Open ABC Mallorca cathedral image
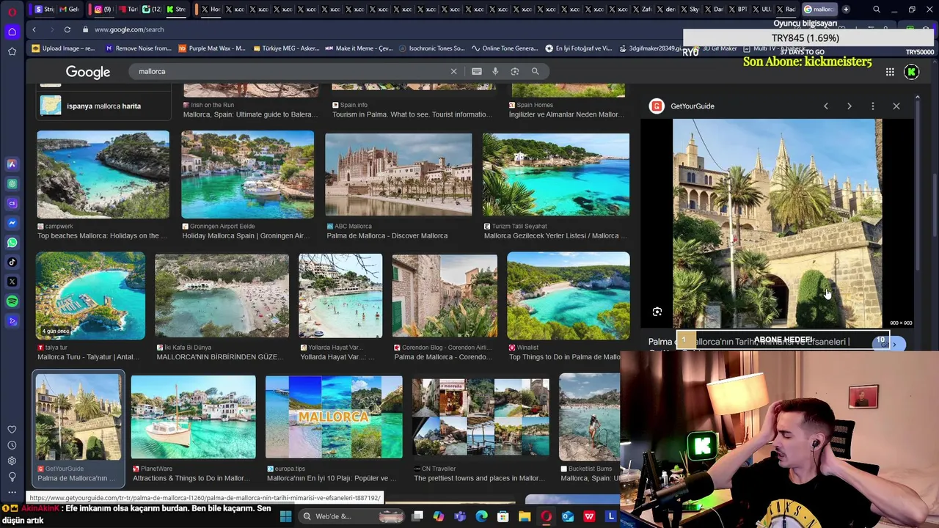This screenshot has width=939, height=528. tap(398, 175)
